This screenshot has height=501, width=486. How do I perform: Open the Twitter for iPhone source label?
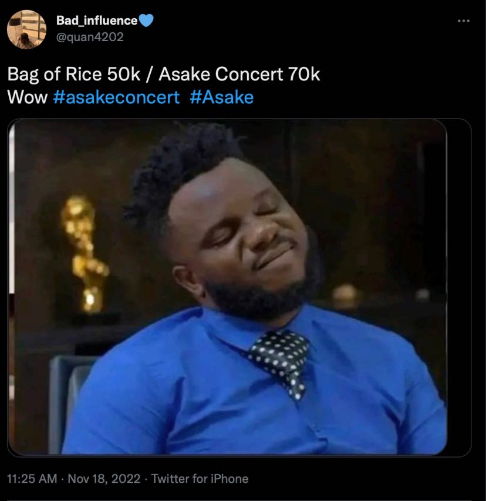click(x=200, y=479)
